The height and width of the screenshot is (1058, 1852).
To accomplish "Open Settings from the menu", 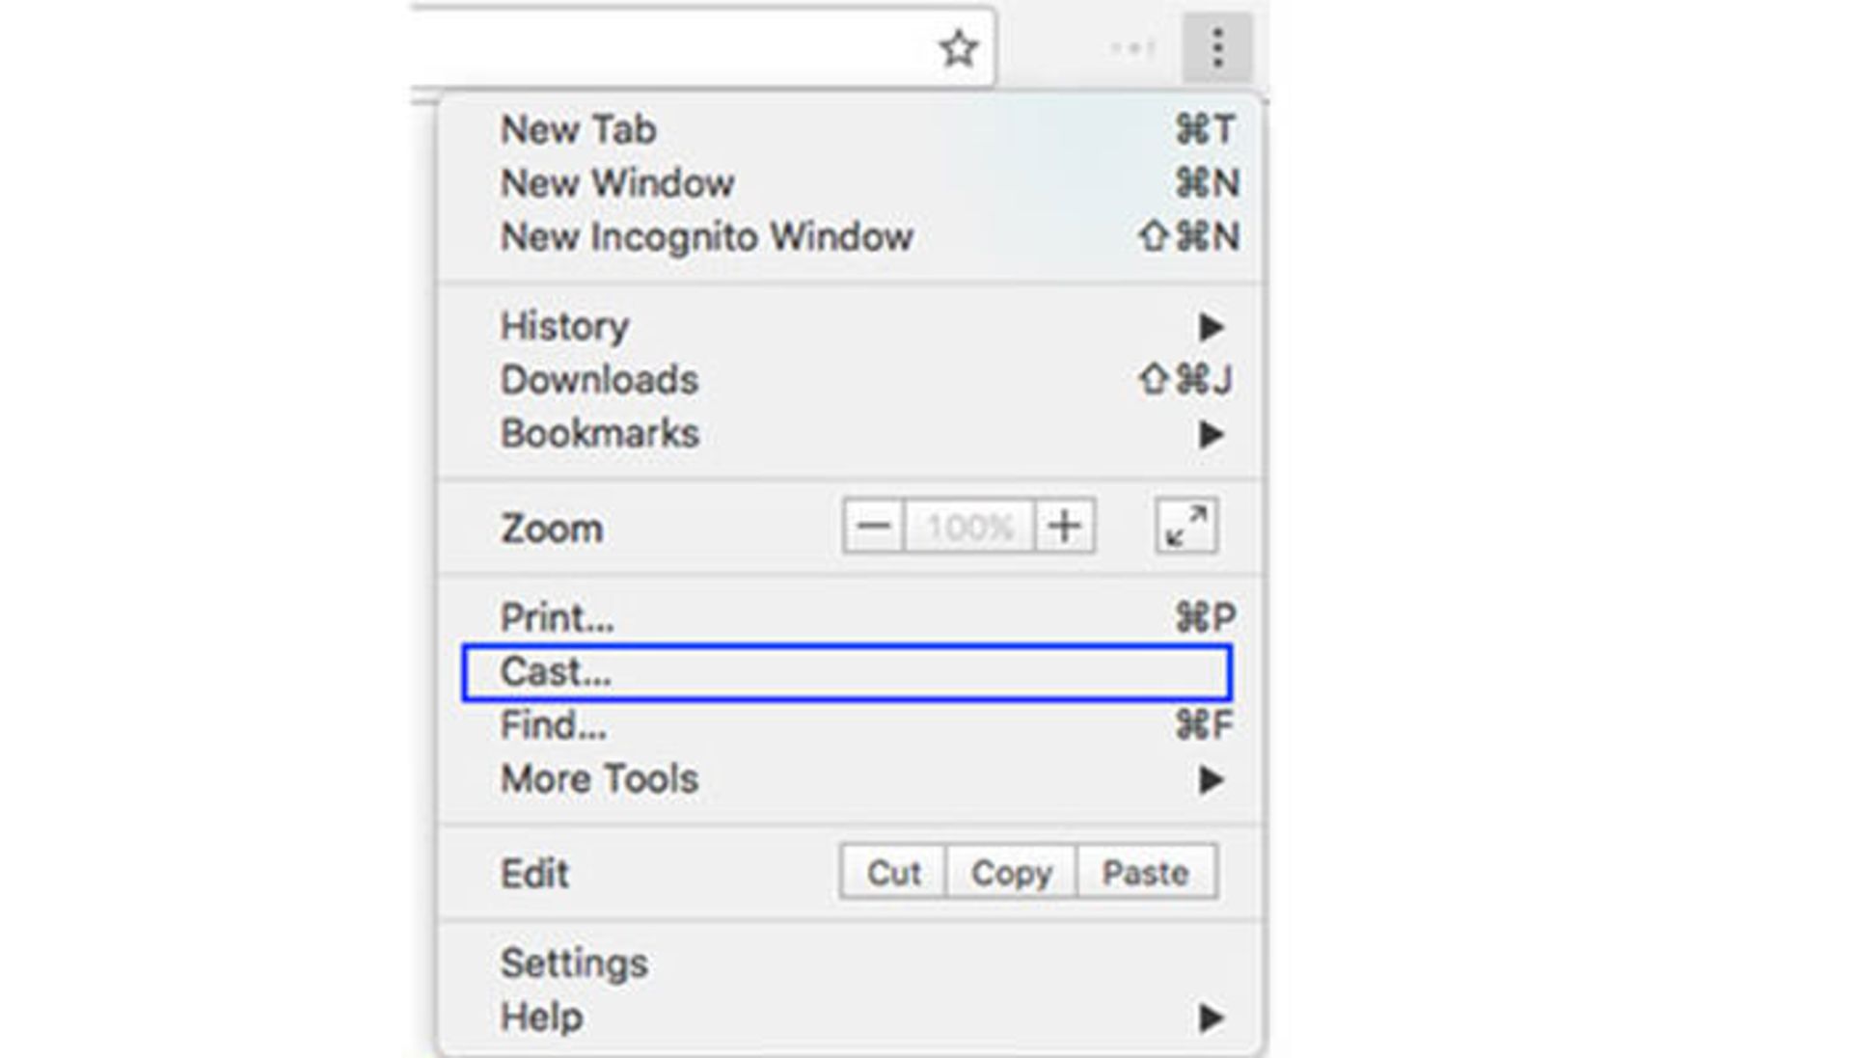I will coord(574,963).
